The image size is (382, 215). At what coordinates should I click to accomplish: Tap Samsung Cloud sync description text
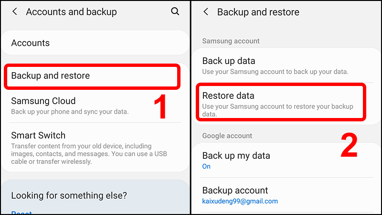click(70, 112)
